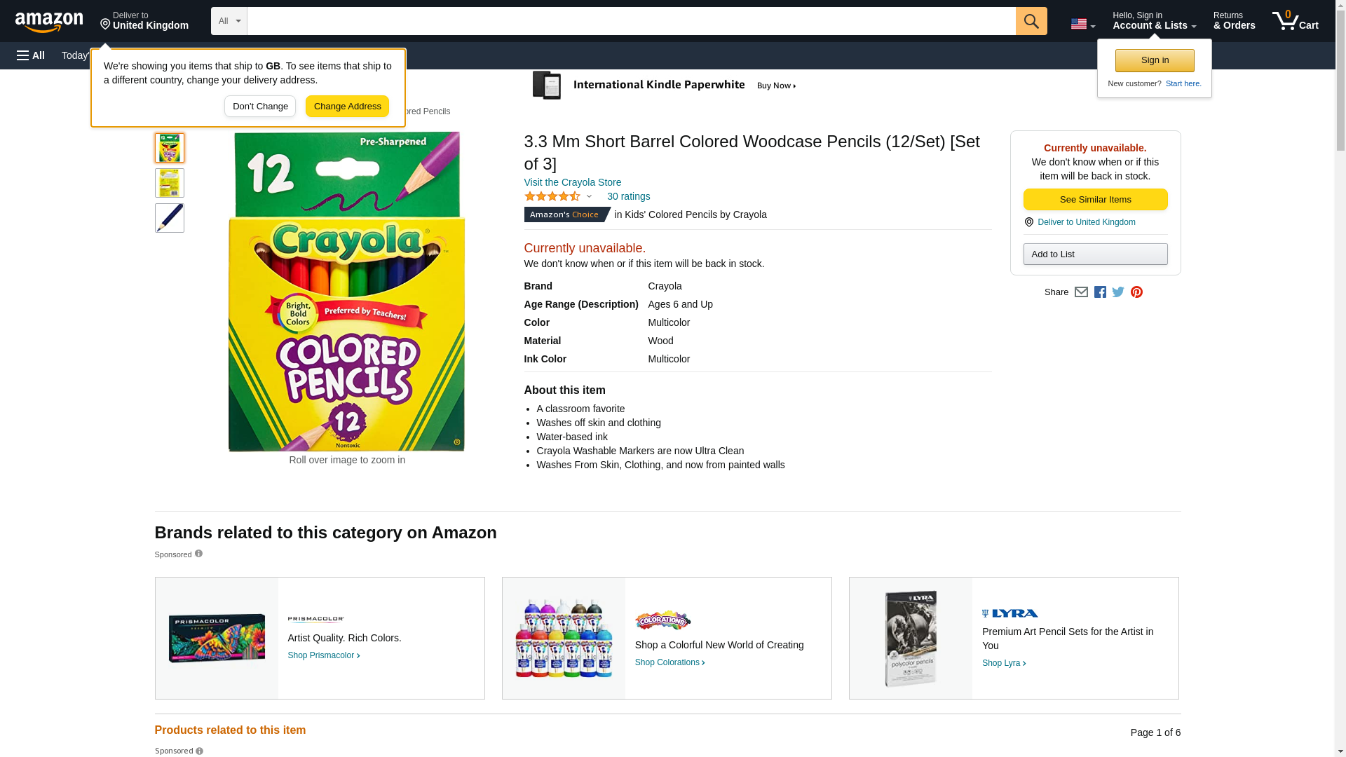Share on Facebook icon
Image resolution: width=1346 pixels, height=757 pixels.
[x=1100, y=292]
